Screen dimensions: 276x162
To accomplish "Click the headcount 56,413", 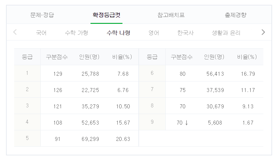I will pos(215,74).
